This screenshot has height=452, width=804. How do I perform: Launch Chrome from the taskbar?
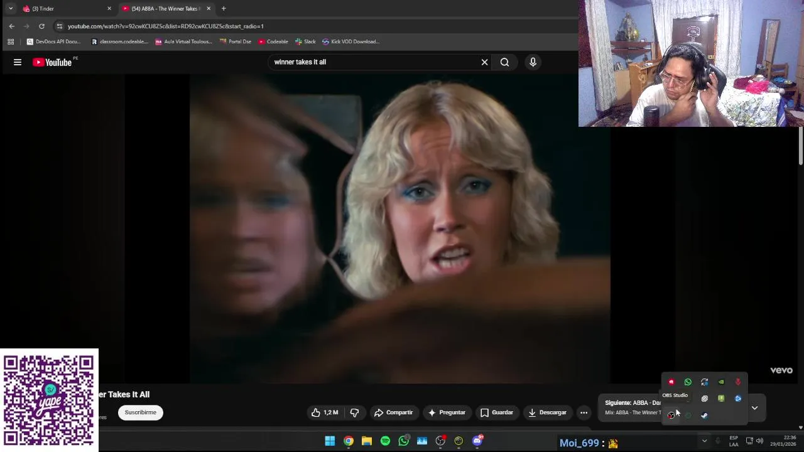[348, 441]
